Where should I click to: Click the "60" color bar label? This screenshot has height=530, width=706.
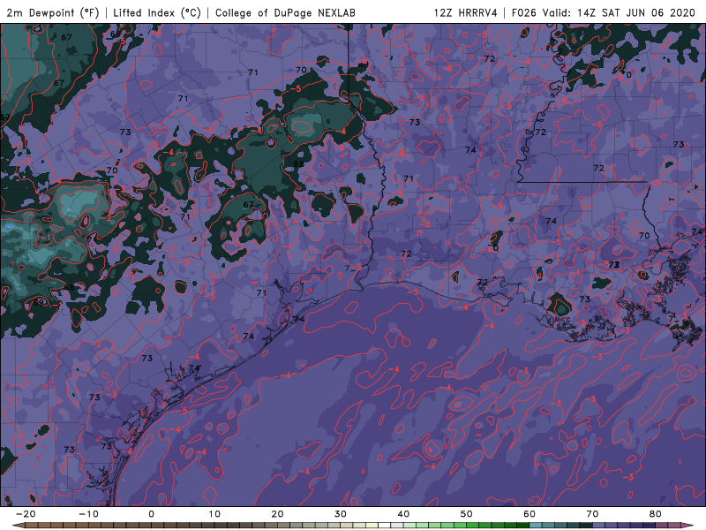click(x=529, y=514)
